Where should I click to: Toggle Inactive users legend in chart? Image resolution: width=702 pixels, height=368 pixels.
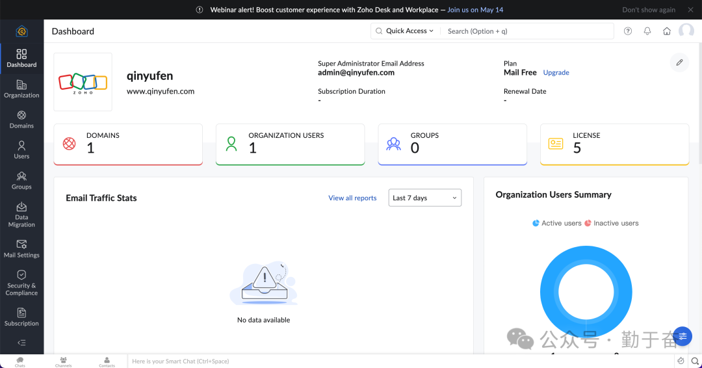point(611,223)
